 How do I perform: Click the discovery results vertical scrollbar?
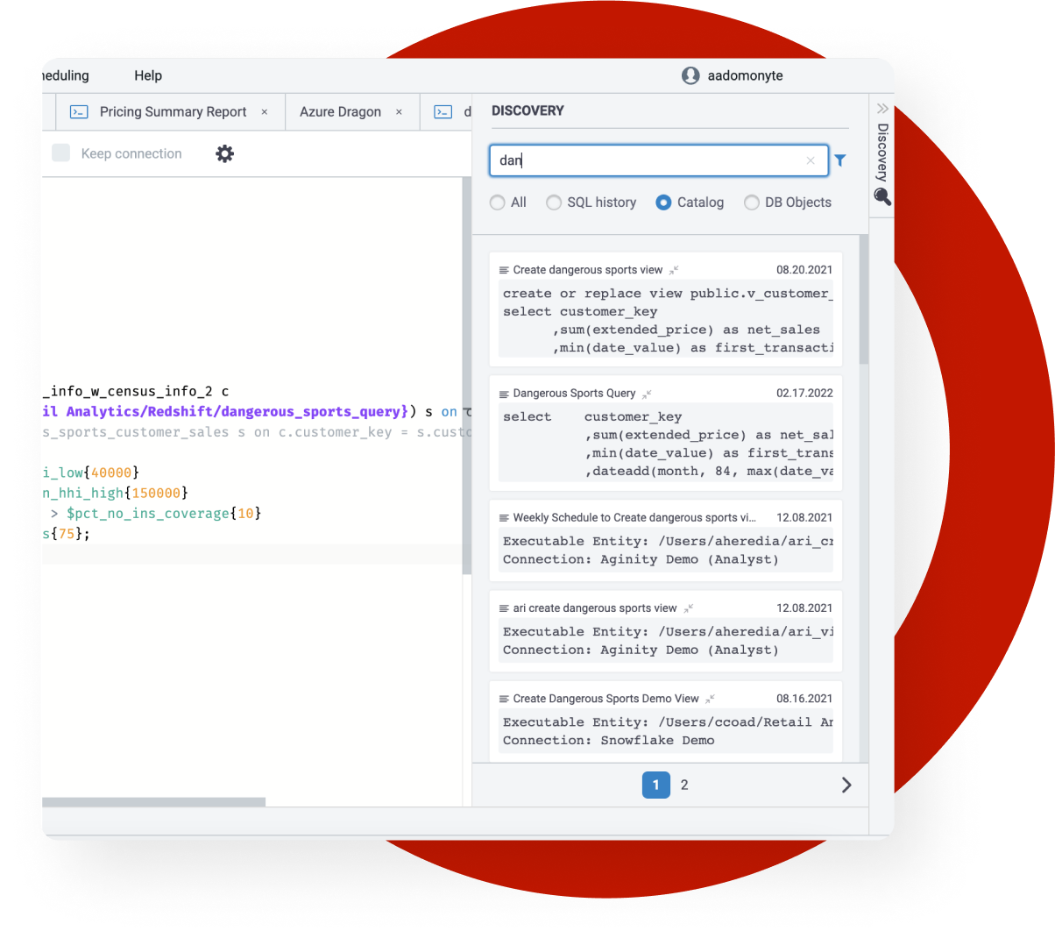pyautogui.click(x=864, y=300)
